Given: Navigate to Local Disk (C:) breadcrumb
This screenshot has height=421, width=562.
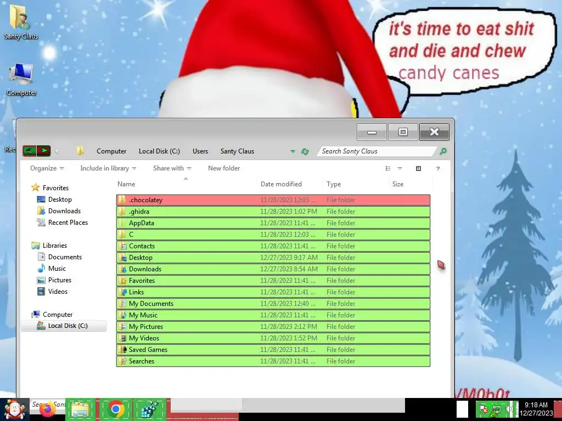Looking at the screenshot, I should [159, 151].
